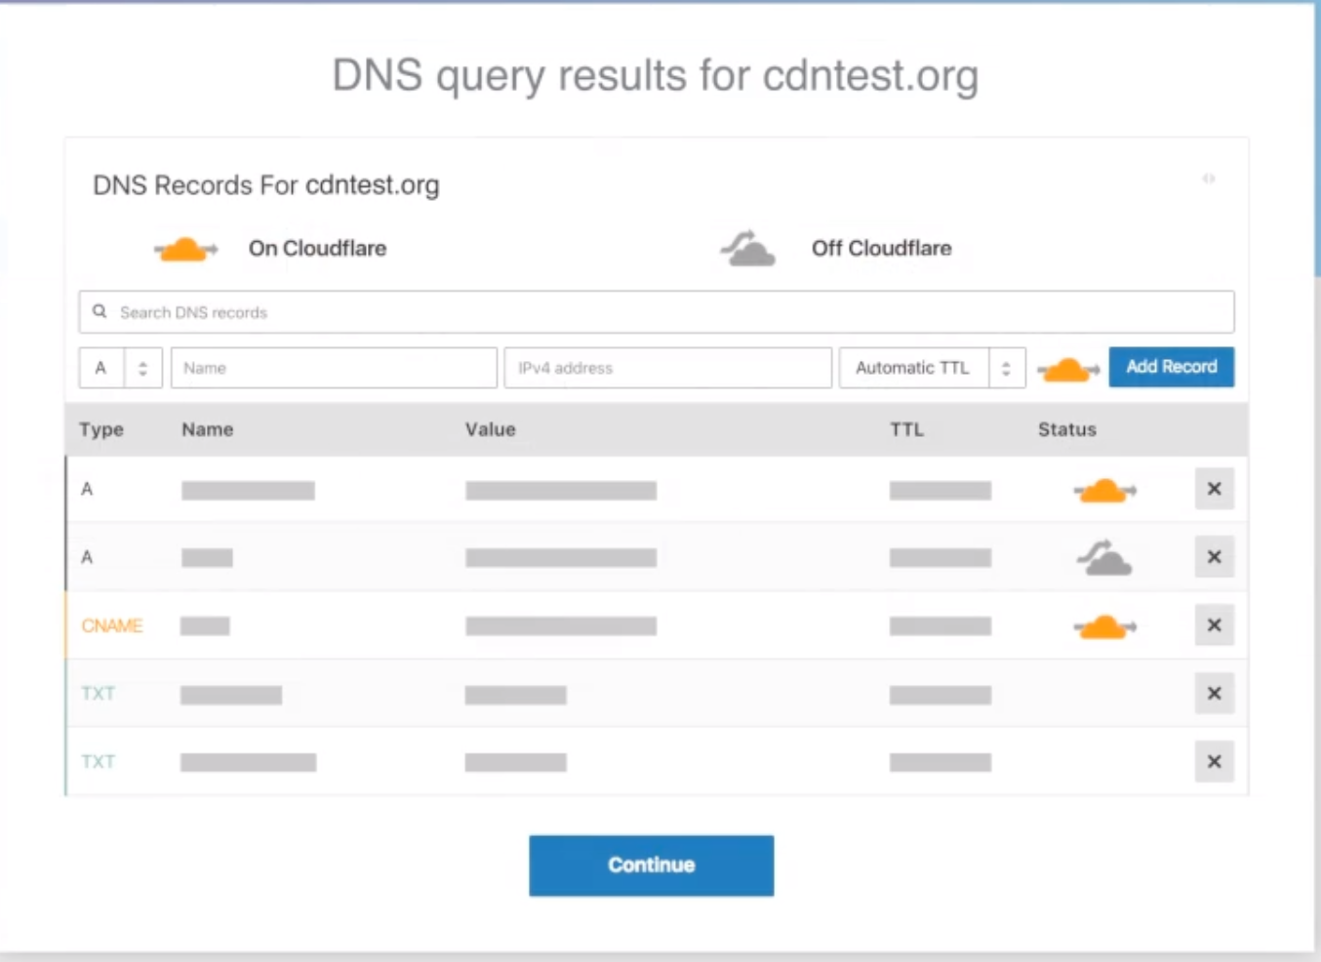The image size is (1321, 962).
Task: Click the search magnifier in the DNS search bar
Action: pos(99,310)
